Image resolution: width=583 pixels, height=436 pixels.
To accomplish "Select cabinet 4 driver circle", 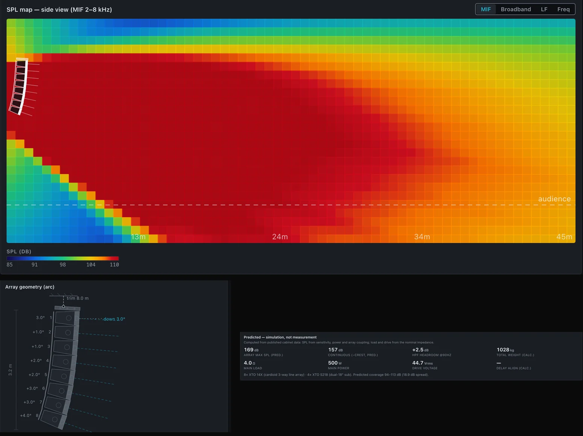I will click(66, 362).
